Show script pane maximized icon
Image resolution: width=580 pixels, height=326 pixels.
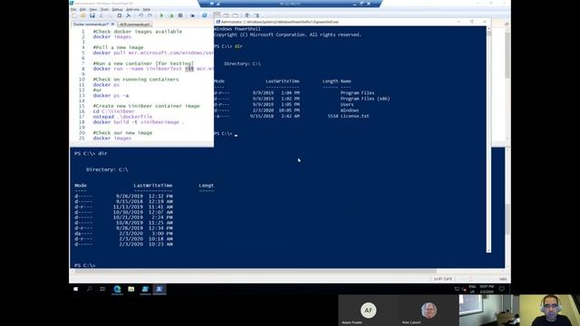point(236,15)
